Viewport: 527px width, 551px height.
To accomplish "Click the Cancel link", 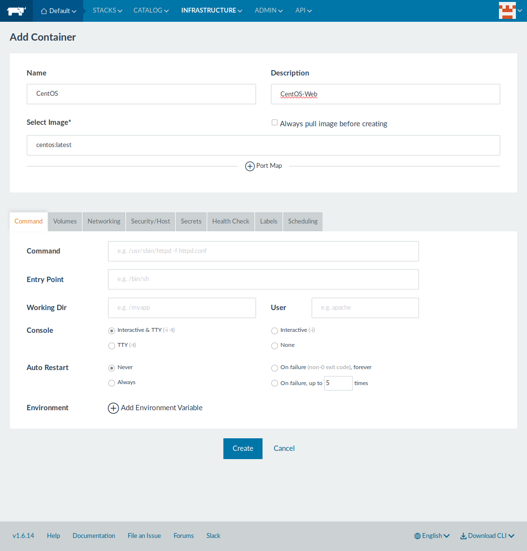I will coord(284,448).
